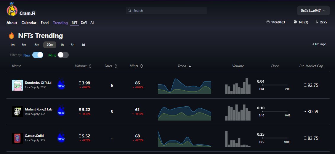Click the Ξ 5.52 volume value
The height and width of the screenshot is (154, 335).
(84, 136)
